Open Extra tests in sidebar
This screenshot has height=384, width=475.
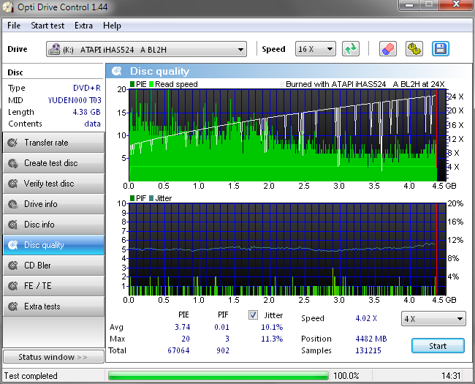(53, 306)
